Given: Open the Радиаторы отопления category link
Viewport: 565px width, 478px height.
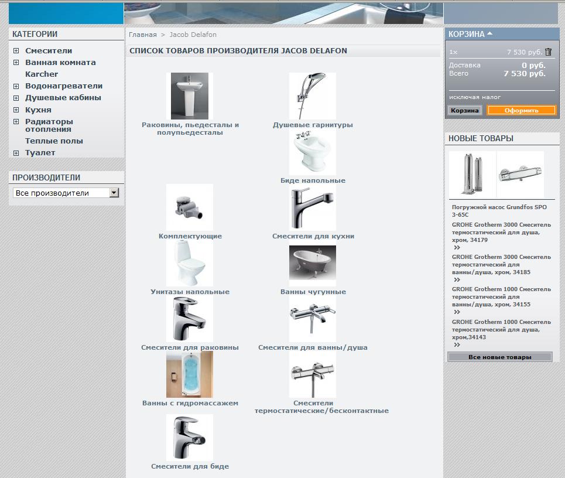Looking at the screenshot, I should point(49,125).
